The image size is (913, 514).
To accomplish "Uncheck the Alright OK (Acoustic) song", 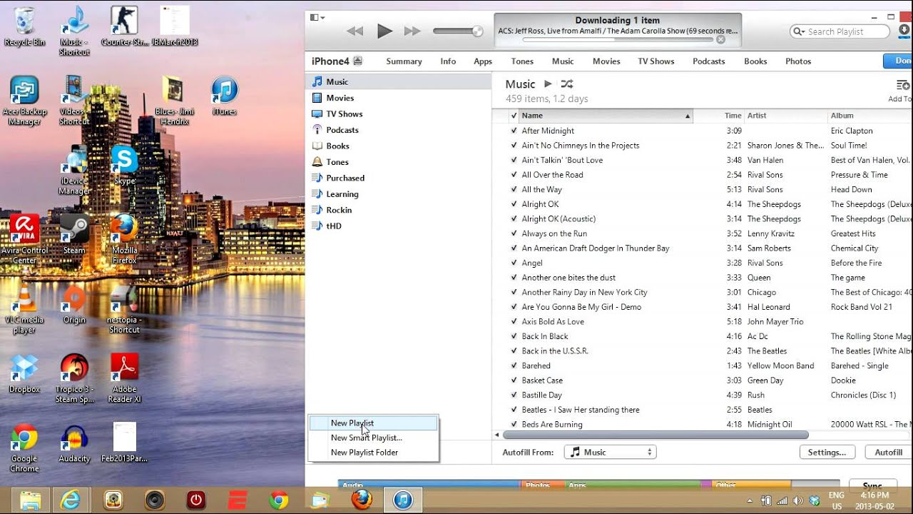I will click(x=514, y=219).
